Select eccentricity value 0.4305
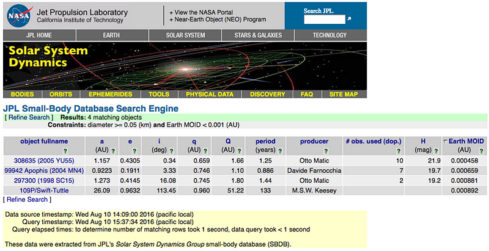489x251 pixels. (x=130, y=161)
